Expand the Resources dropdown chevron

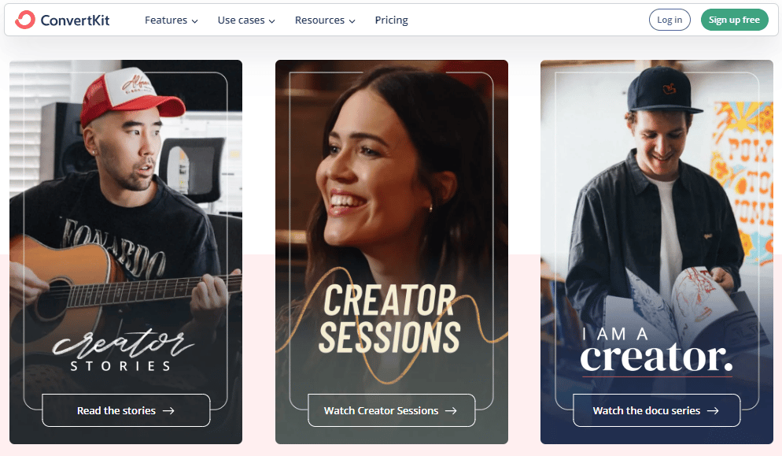352,21
